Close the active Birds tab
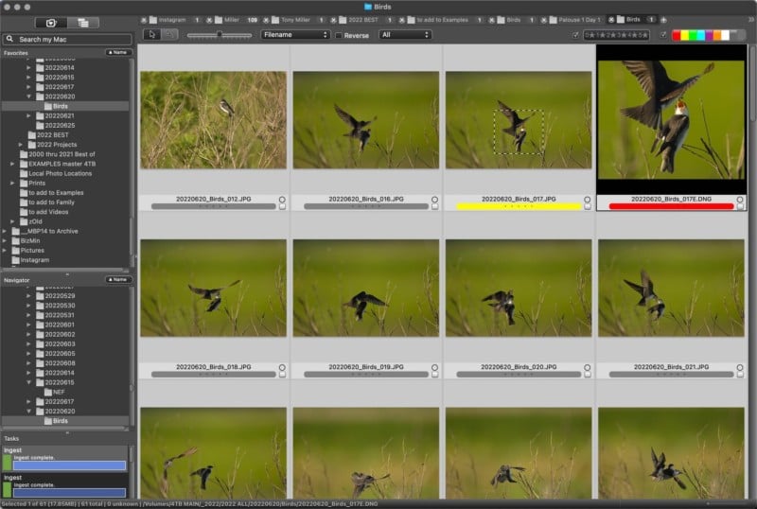Screen dimensions: 757x509 click(x=611, y=20)
